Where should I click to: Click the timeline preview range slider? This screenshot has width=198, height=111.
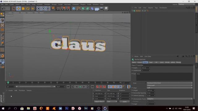pyautogui.click(x=35, y=87)
